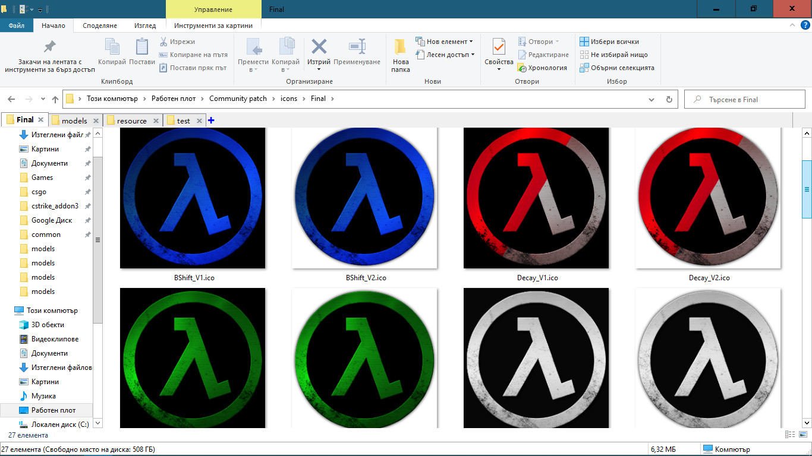Image resolution: width=812 pixels, height=456 pixels.
Task: Click Обърни селекцията to invert selection
Action: pyautogui.click(x=618, y=67)
